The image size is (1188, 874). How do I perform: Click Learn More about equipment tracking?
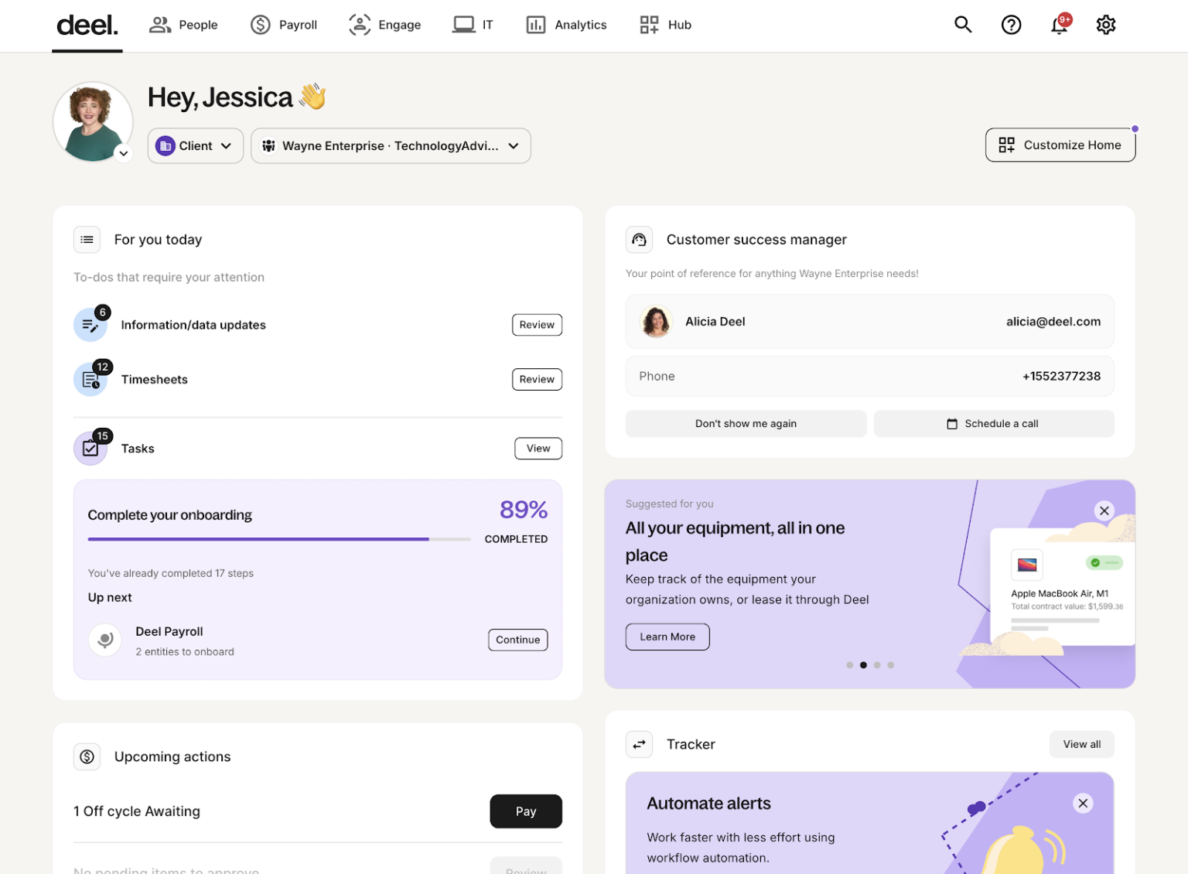(667, 637)
